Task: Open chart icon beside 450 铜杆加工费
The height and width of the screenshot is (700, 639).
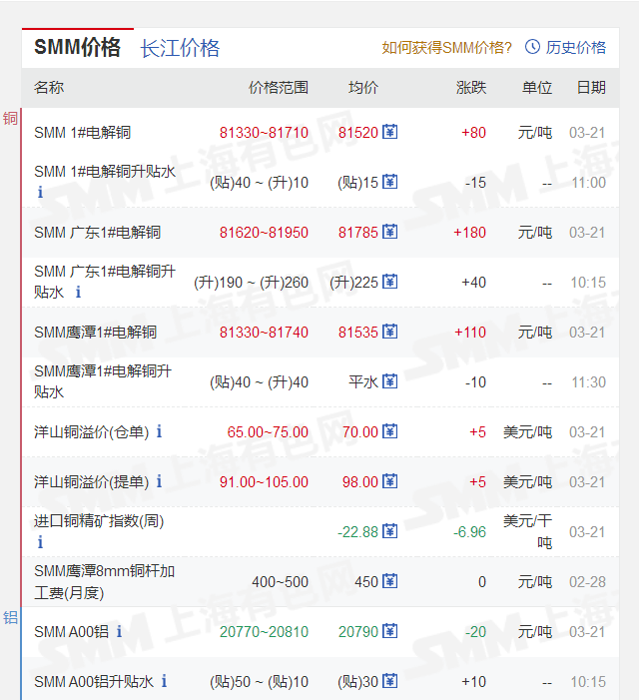Action: (x=390, y=581)
